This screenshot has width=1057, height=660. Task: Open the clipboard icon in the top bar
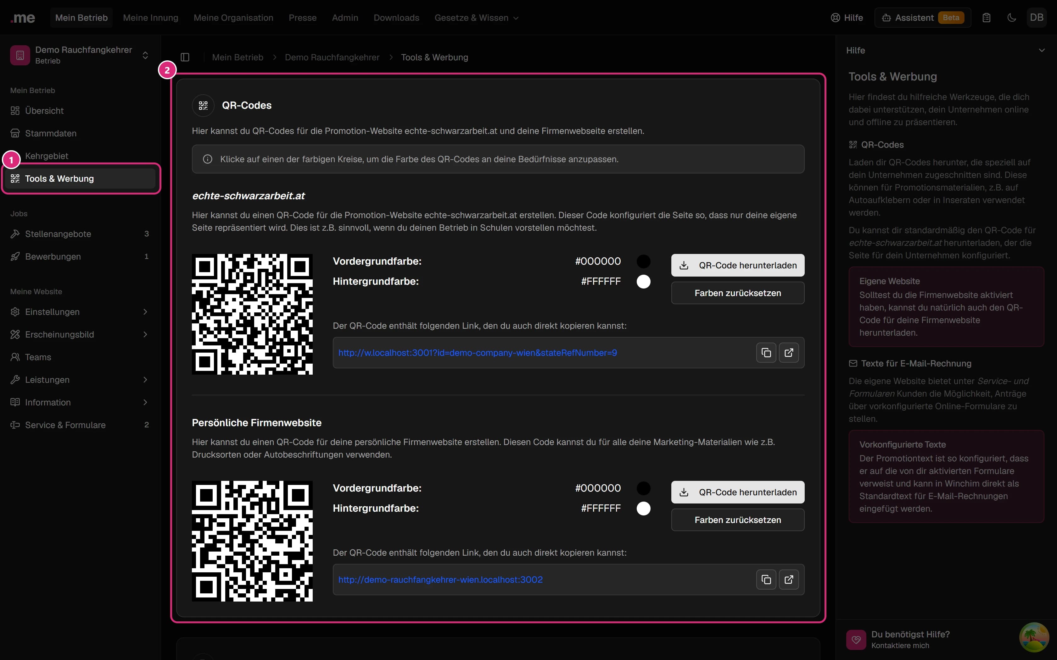[986, 18]
